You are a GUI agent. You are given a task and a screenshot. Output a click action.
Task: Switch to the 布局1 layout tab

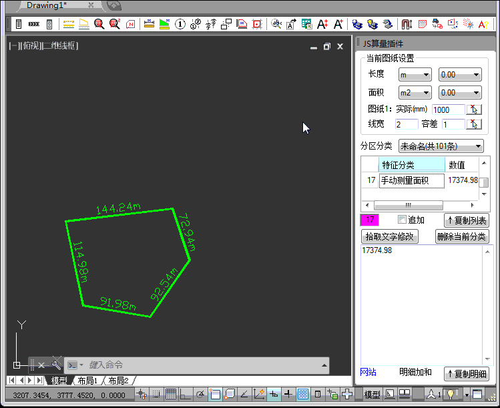pyautogui.click(x=87, y=381)
